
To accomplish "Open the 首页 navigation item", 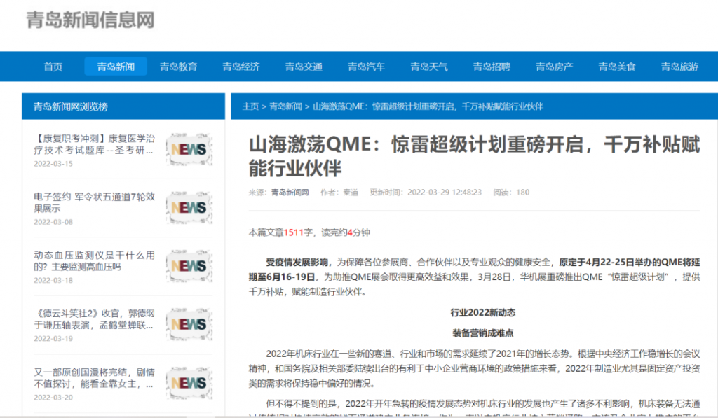I will coord(53,67).
